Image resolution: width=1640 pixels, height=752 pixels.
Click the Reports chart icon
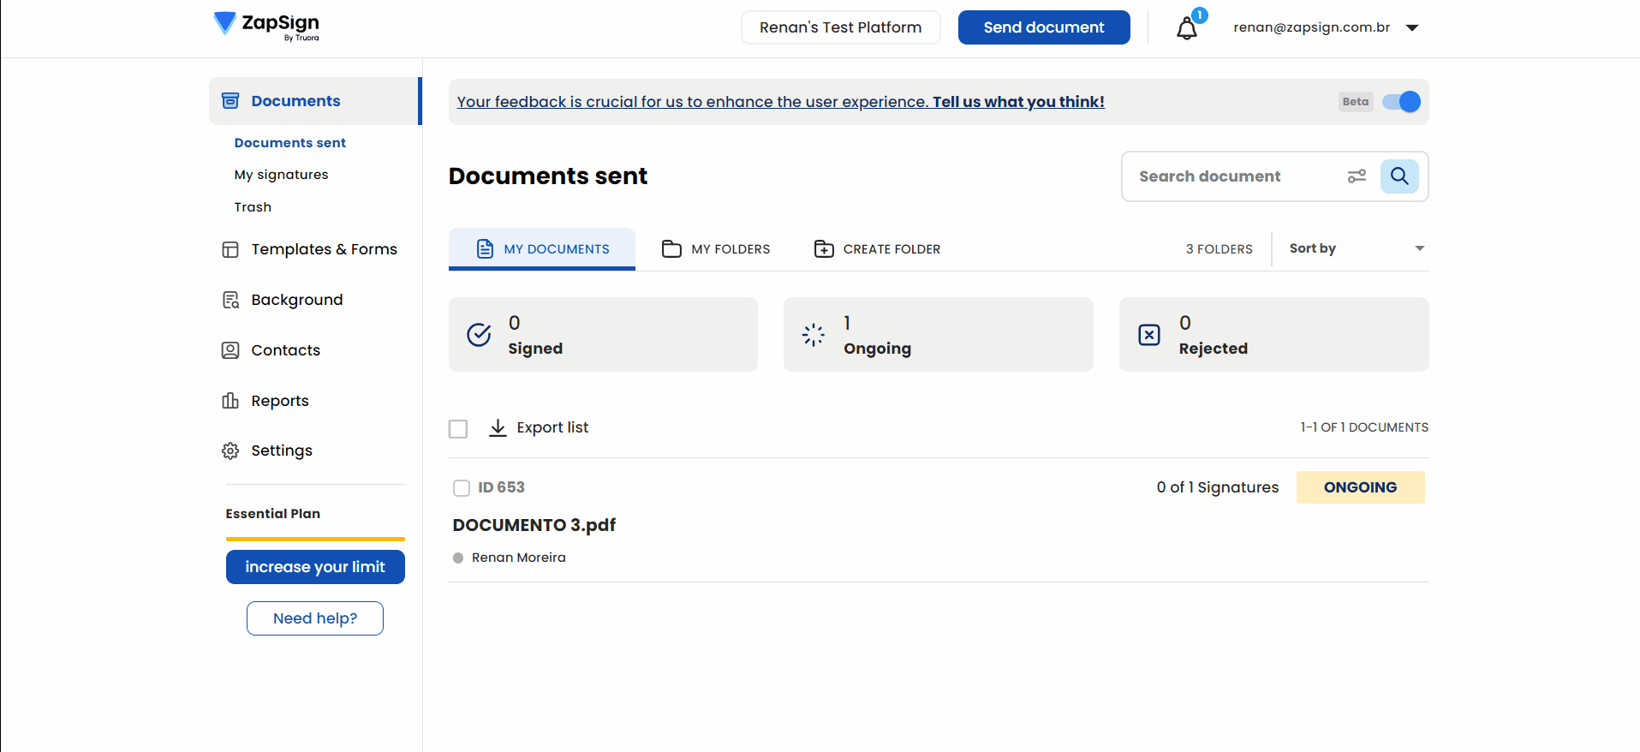pyautogui.click(x=230, y=401)
